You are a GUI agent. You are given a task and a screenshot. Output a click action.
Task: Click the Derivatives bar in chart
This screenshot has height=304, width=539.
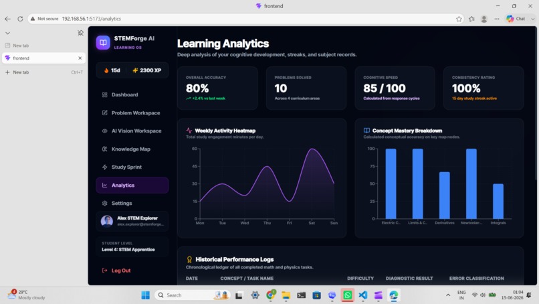click(445, 196)
